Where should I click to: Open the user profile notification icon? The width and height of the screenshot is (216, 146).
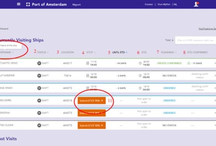pyautogui.click(x=196, y=4)
